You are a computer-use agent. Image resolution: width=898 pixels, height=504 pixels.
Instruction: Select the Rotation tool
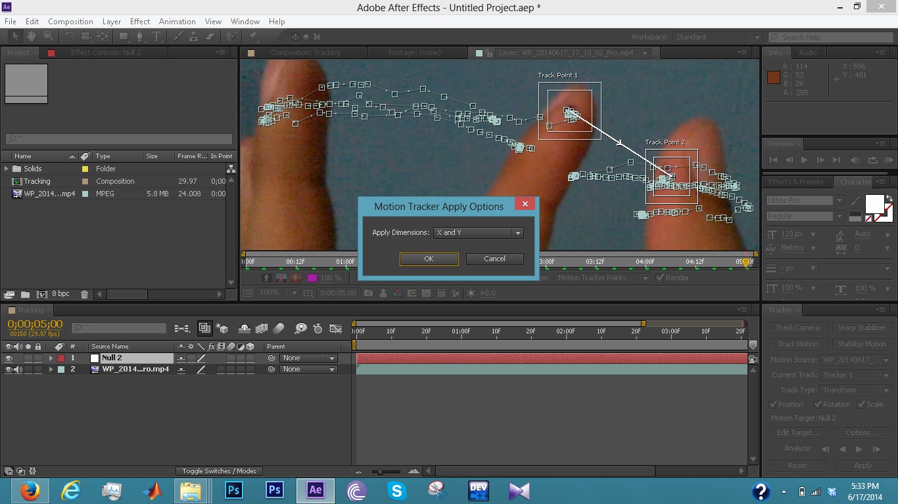click(x=70, y=37)
